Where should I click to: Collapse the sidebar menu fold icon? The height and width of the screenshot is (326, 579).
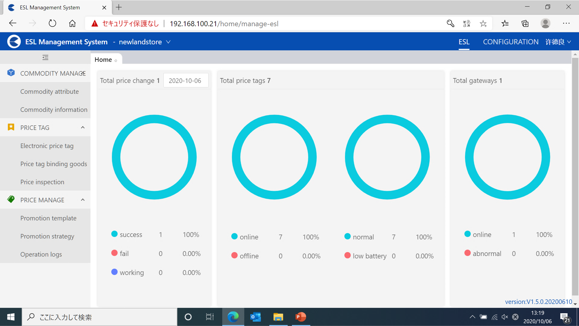45,57
